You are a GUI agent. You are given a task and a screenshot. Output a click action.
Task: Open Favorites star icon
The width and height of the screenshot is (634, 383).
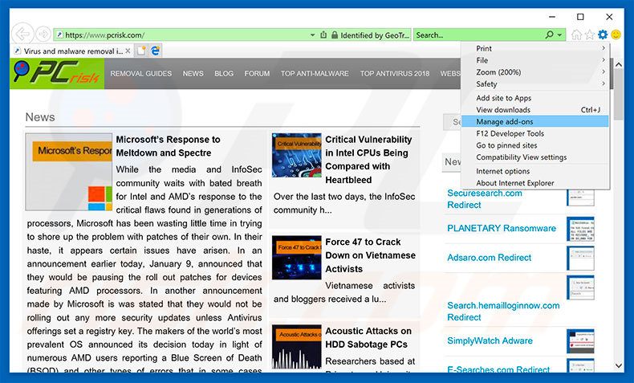coord(590,35)
